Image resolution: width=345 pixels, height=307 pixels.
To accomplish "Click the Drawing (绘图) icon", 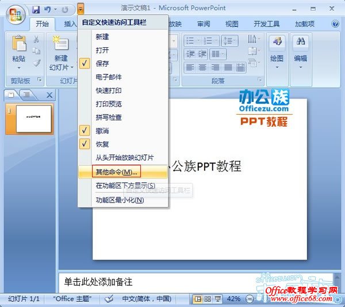I will [x=277, y=42].
